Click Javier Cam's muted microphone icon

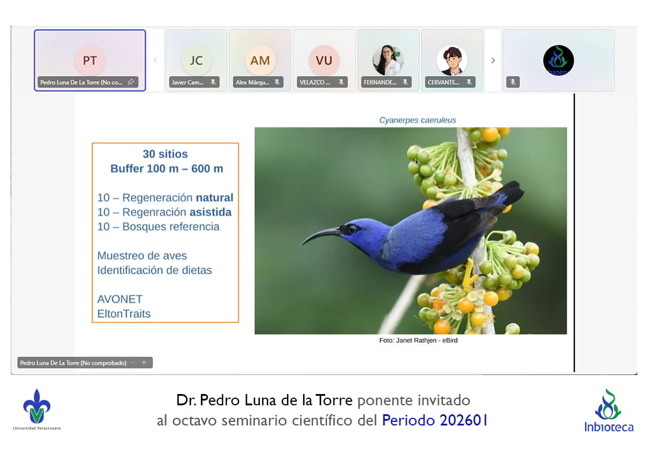pyautogui.click(x=213, y=82)
